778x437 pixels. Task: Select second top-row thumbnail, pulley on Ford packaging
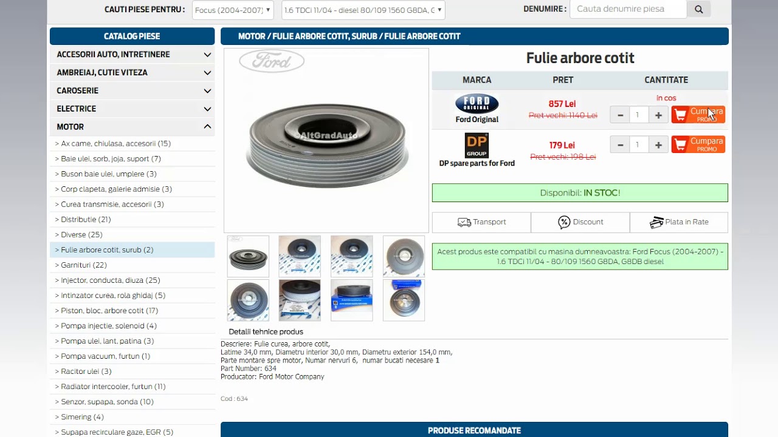[300, 257]
